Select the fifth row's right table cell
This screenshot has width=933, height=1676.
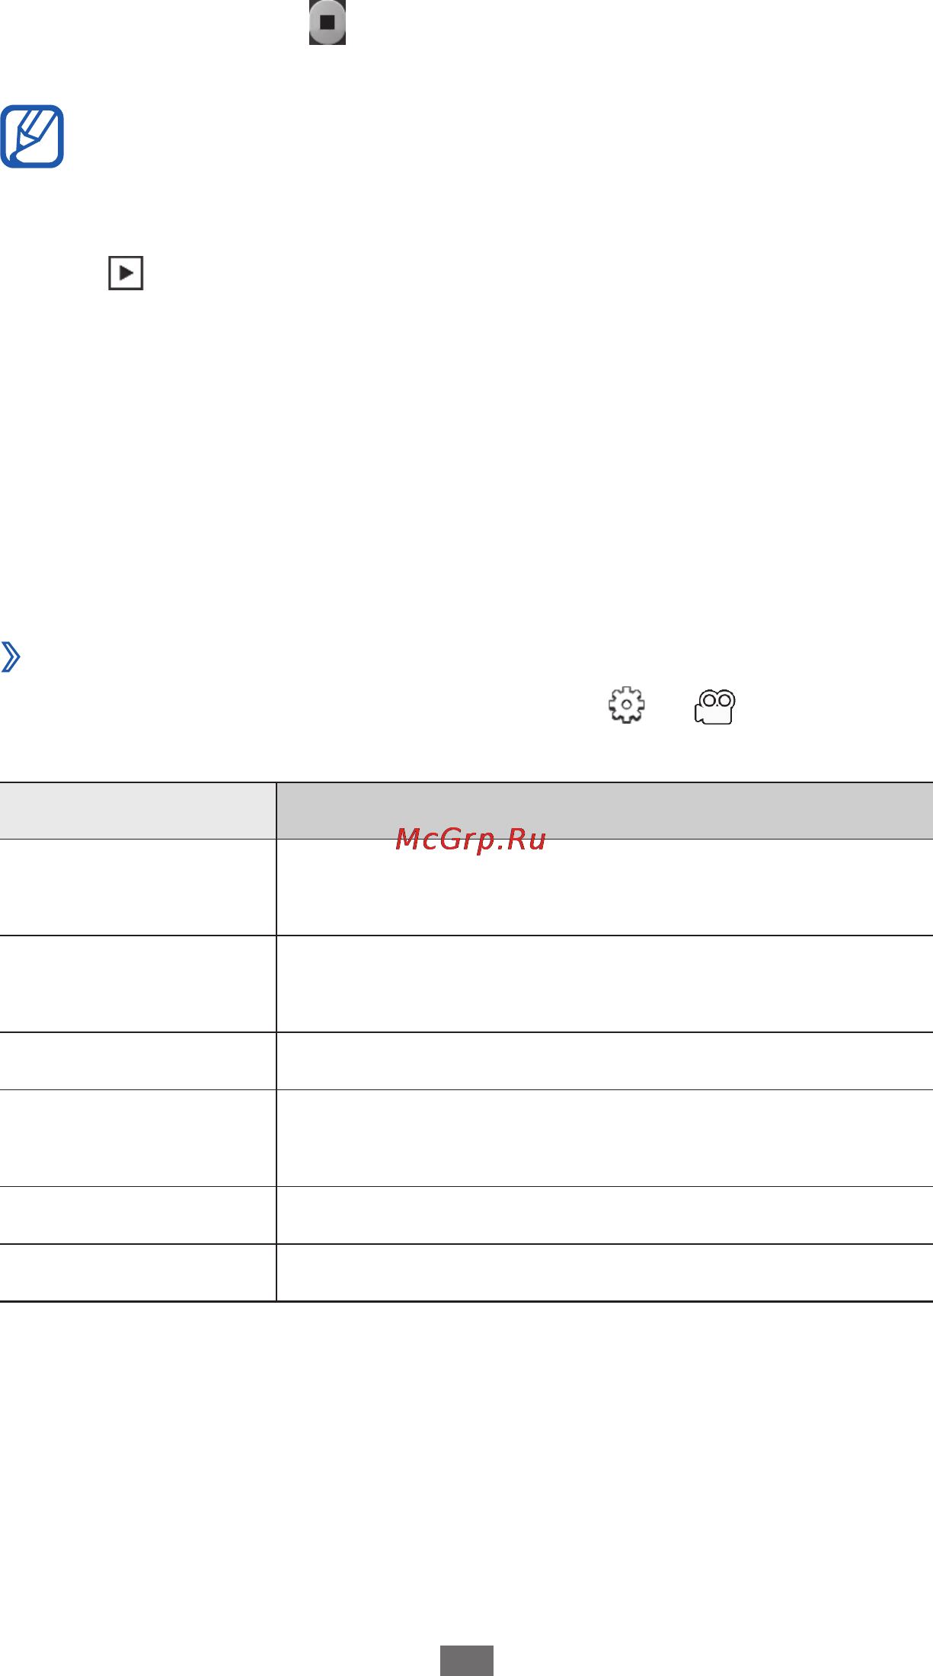coord(605,1215)
